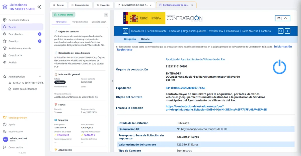Image resolution: width=301 pixels, height=156 pixels.
Task: Click the Generar oferta button
Action: (x=64, y=15)
